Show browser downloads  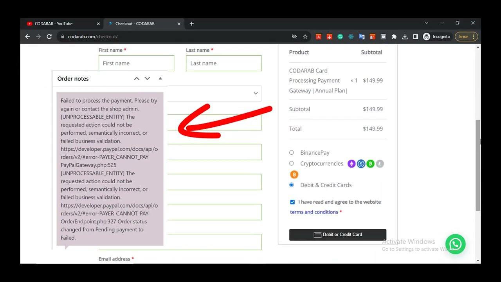tap(405, 36)
